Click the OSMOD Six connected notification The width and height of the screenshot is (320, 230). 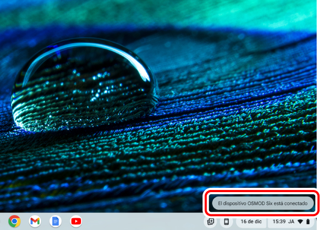[x=261, y=203]
